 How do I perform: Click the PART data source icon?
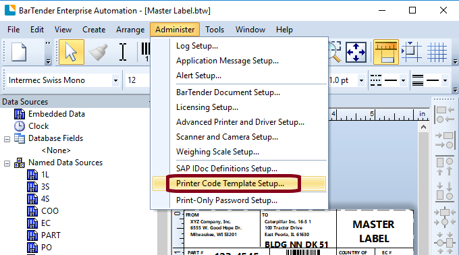pyautogui.click(x=32, y=235)
